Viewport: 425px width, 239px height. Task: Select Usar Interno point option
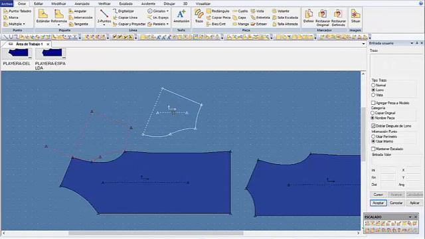point(373,141)
